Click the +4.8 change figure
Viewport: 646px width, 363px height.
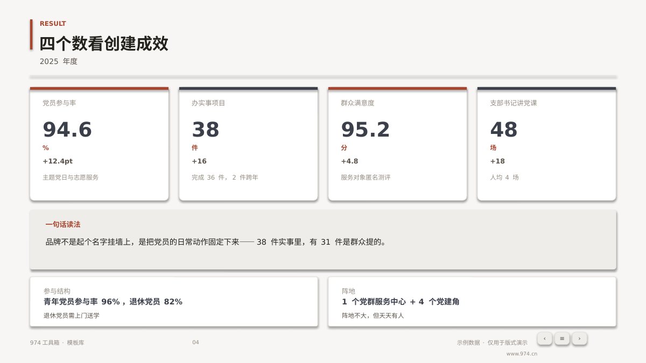(349, 161)
